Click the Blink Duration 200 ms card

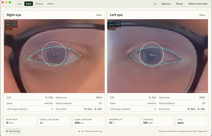click(x=89, y=121)
